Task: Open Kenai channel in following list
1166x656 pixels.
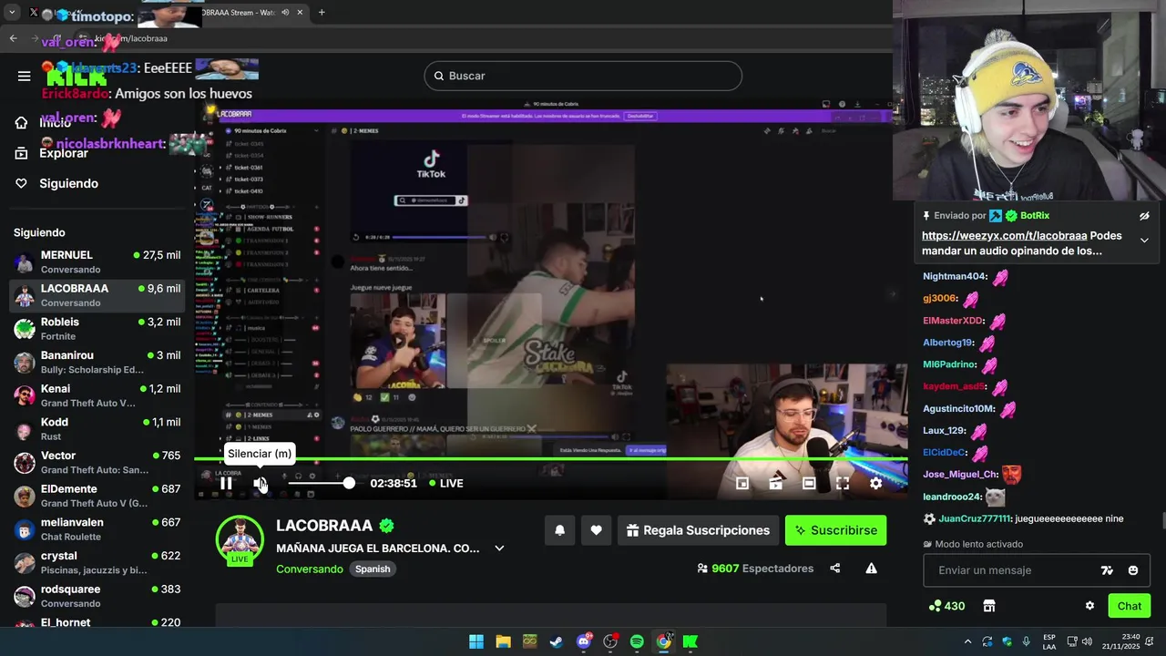Action: (97, 395)
